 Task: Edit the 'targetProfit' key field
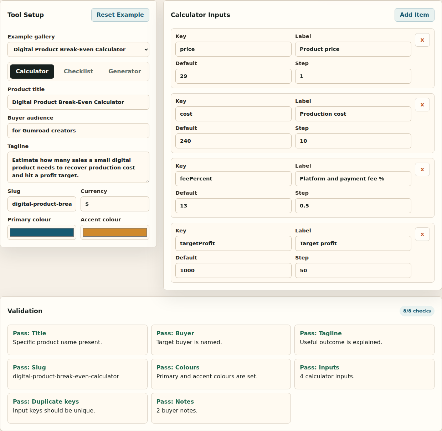click(x=233, y=243)
